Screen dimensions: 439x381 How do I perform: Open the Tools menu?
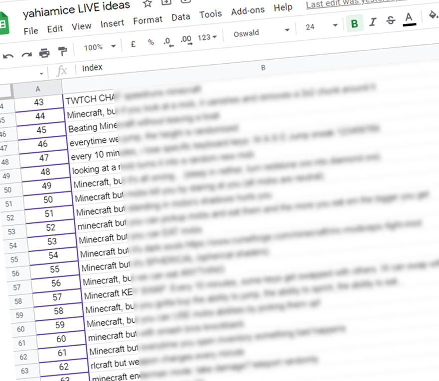point(211,14)
